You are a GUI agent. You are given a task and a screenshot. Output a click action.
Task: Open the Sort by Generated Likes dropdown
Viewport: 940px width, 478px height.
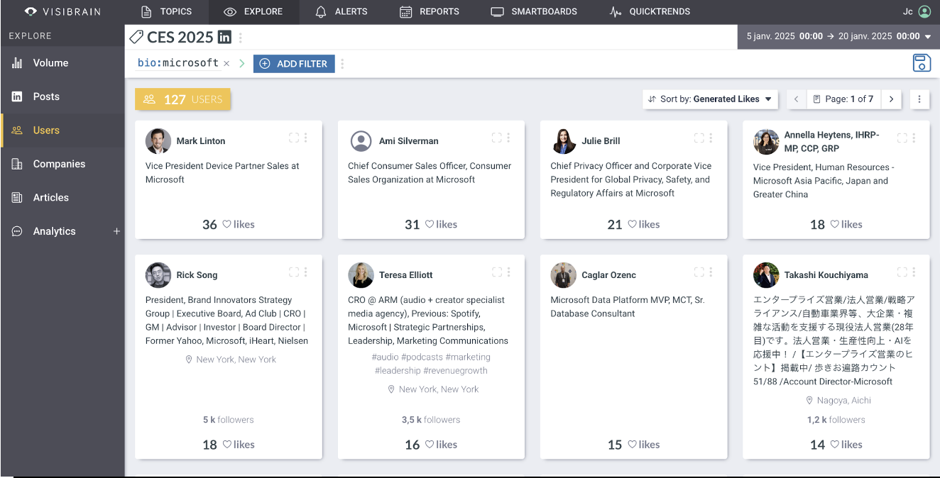710,99
